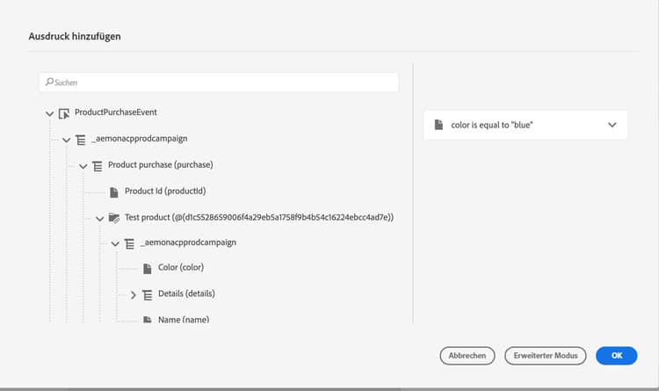Viewport: 659px width, 391px height.
Task: Switch to Erweiterter Modus
Action: 545,355
